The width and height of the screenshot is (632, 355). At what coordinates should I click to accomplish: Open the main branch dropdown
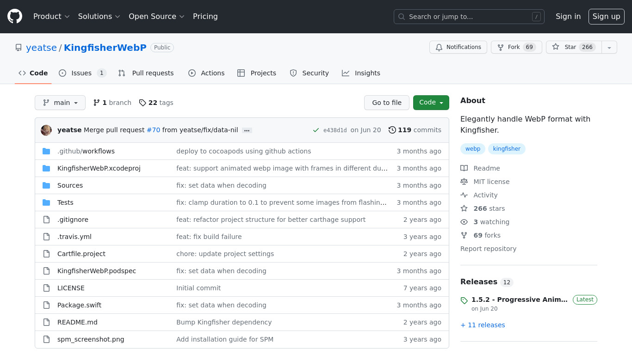click(60, 103)
